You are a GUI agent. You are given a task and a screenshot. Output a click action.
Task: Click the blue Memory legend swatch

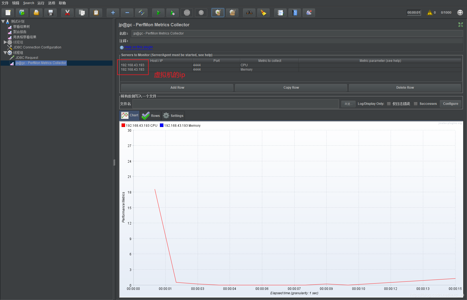point(162,125)
